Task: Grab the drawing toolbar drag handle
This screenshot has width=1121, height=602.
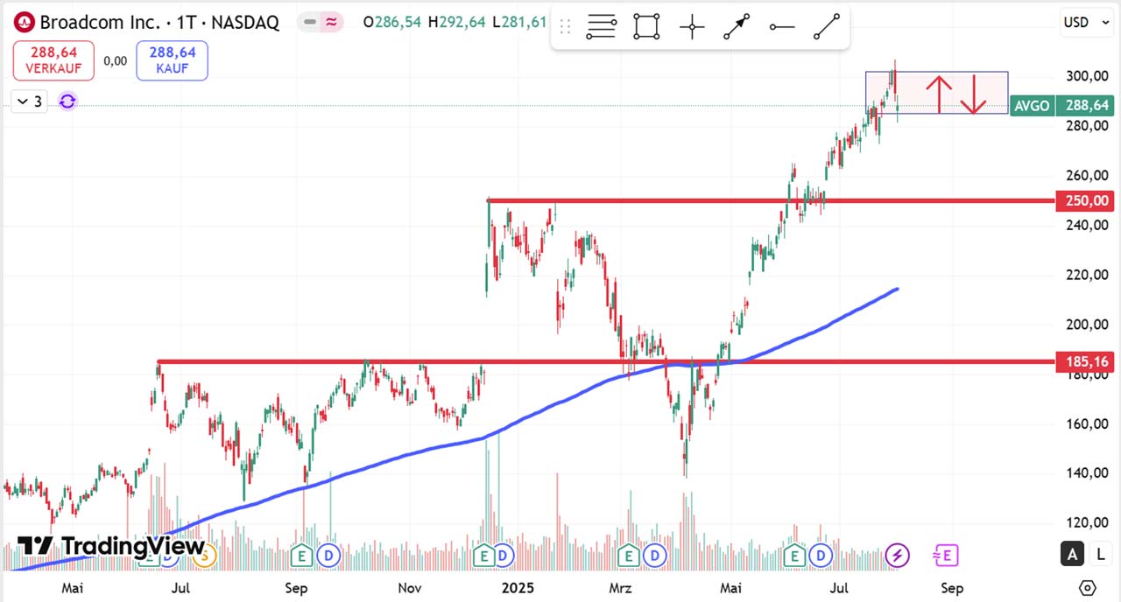Action: point(565,27)
